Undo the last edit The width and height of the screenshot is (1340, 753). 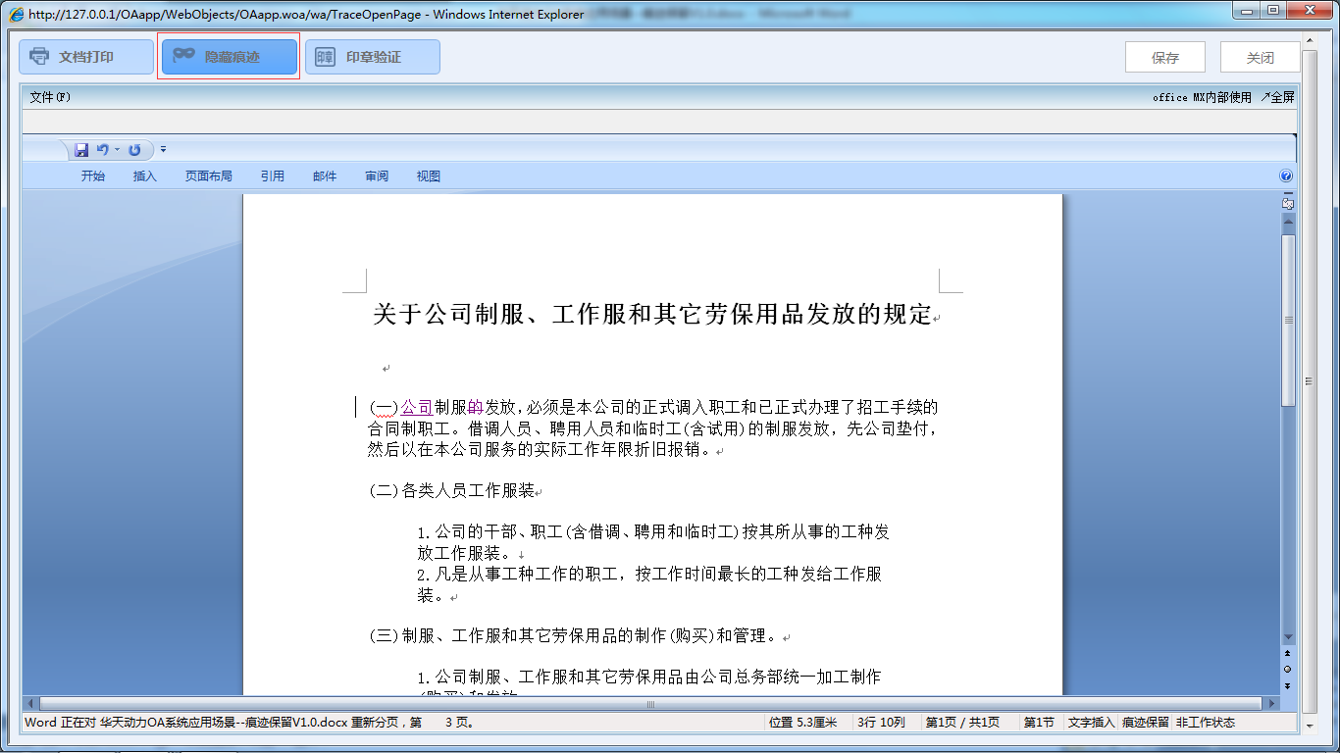point(101,149)
